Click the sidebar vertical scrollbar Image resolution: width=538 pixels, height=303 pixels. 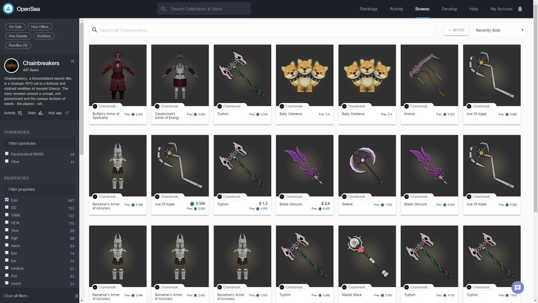click(x=82, y=90)
